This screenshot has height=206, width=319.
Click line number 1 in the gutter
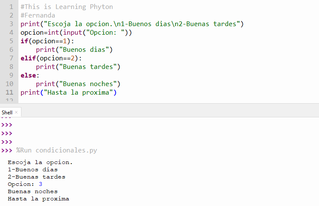tap(11, 7)
